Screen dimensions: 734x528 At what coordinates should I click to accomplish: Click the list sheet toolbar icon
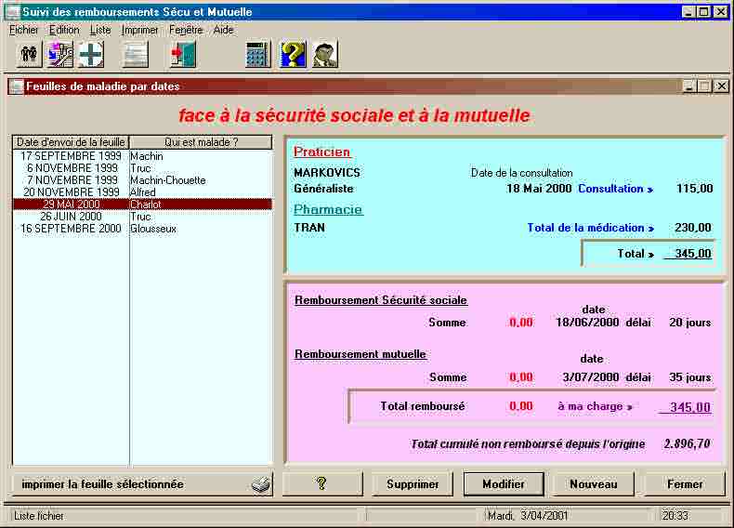tap(136, 54)
